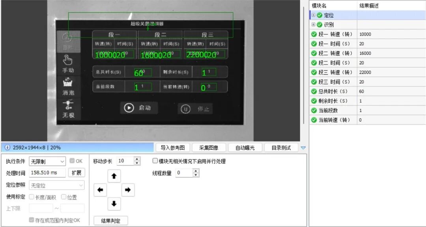Click the 导入参考图 button

click(x=173, y=148)
